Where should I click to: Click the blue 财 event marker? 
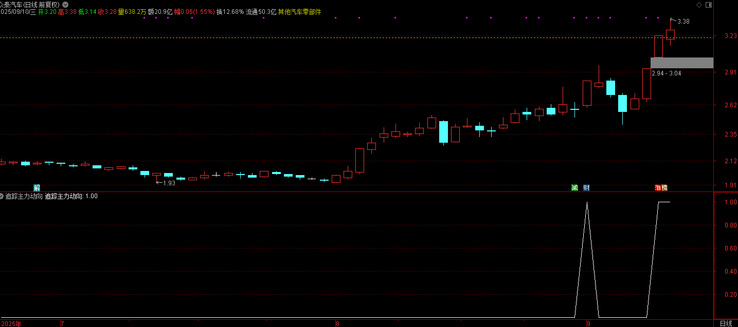click(x=586, y=188)
